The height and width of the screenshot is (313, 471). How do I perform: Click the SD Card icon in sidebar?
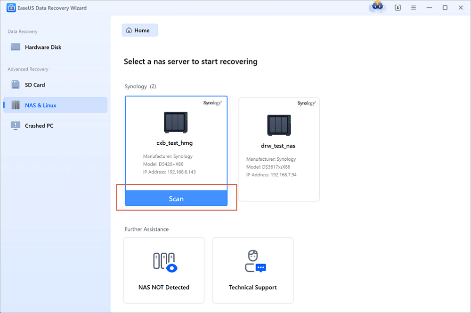[x=16, y=85]
